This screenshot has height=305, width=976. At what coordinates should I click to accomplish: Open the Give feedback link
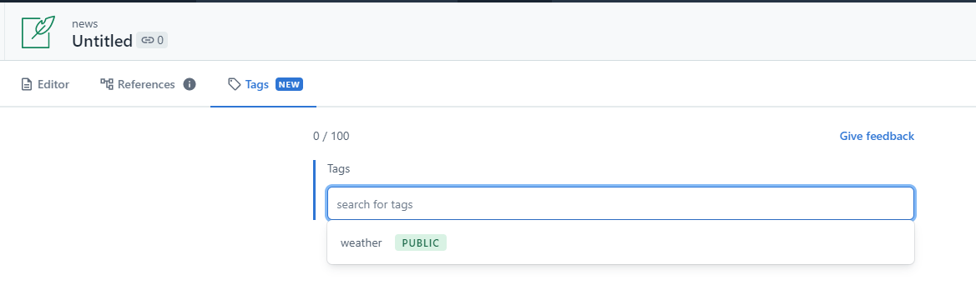(877, 136)
